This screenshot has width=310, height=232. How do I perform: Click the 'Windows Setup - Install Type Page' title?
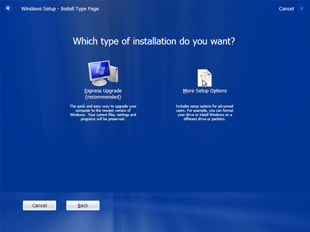pos(60,9)
